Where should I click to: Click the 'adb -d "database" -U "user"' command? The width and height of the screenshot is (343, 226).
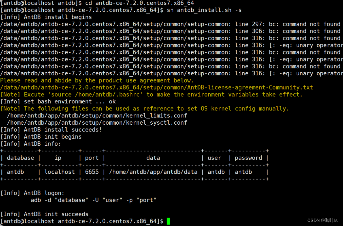coord(94,200)
